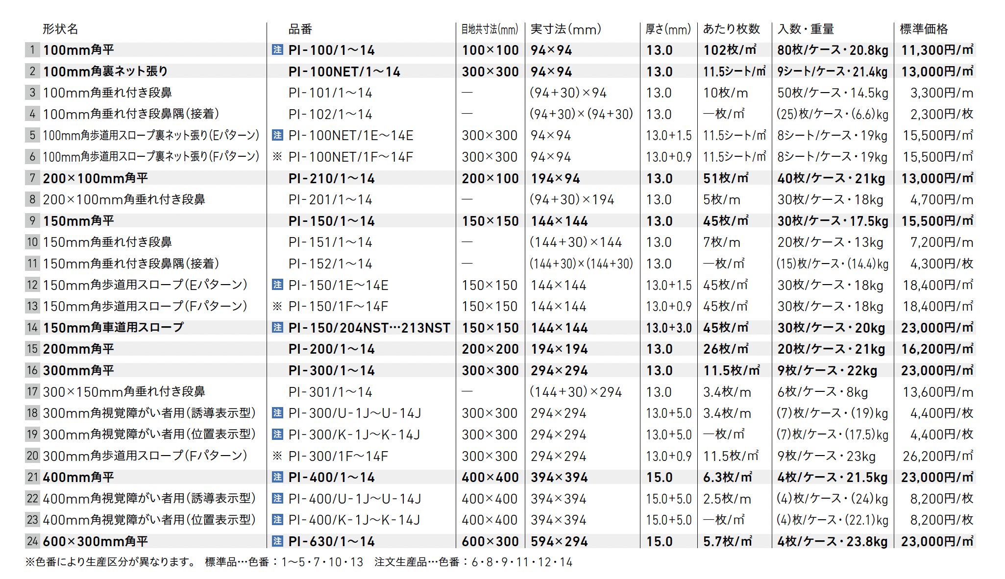The width and height of the screenshot is (1005, 579).
Task: Select row number 7 cell
Action: click(x=32, y=178)
